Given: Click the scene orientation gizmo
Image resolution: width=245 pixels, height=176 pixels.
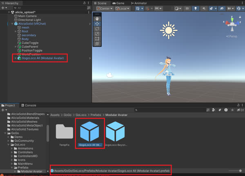Looking at the screenshot, I should pos(232,23).
